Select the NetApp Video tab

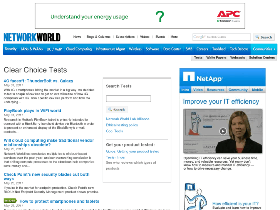[198, 90]
